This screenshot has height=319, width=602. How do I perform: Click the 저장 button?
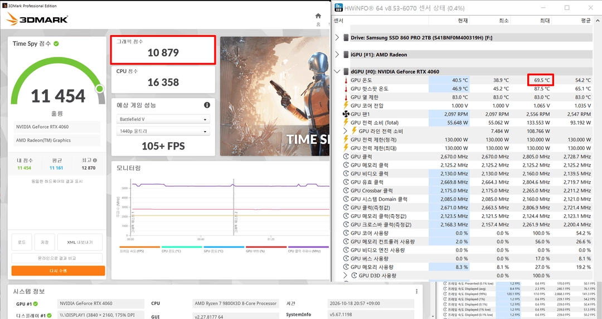coord(45,242)
